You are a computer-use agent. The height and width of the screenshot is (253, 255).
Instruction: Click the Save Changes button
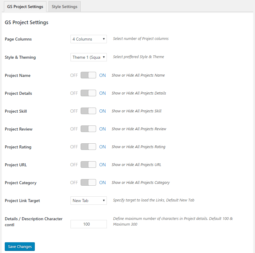tap(20, 246)
